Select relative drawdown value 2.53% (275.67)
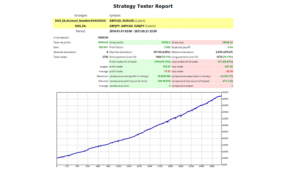Screen dimensions: 285x172 (224, 52)
